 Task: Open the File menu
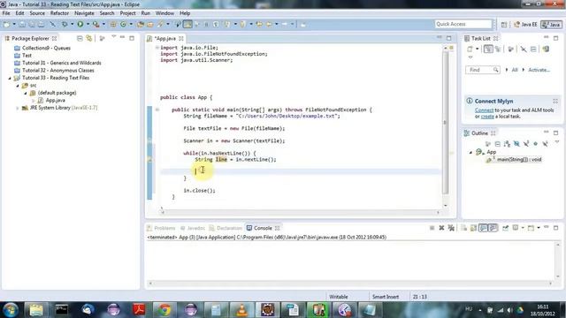6,13
